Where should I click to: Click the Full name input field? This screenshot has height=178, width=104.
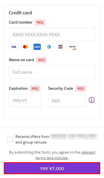tap(52, 72)
